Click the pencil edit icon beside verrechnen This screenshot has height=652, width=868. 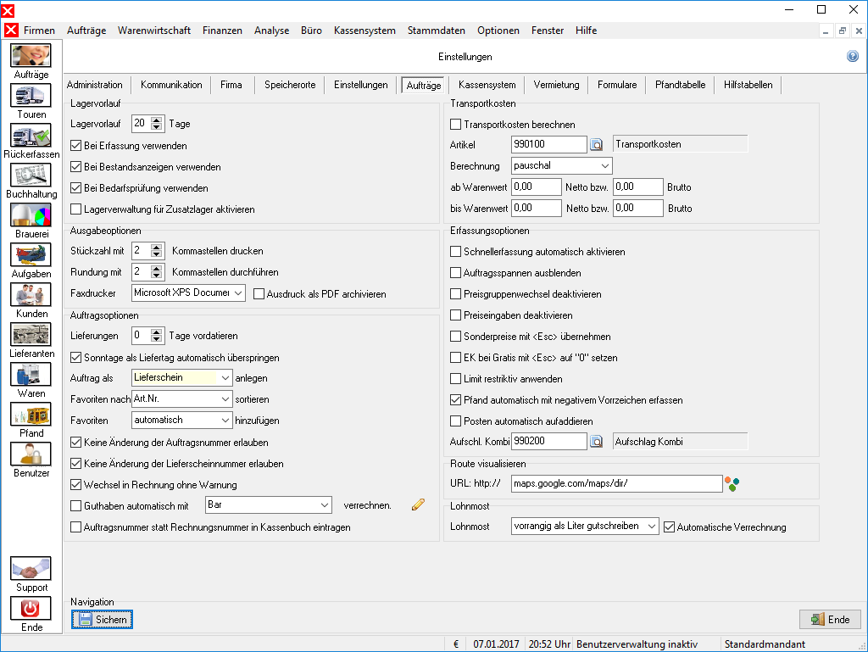tap(418, 504)
